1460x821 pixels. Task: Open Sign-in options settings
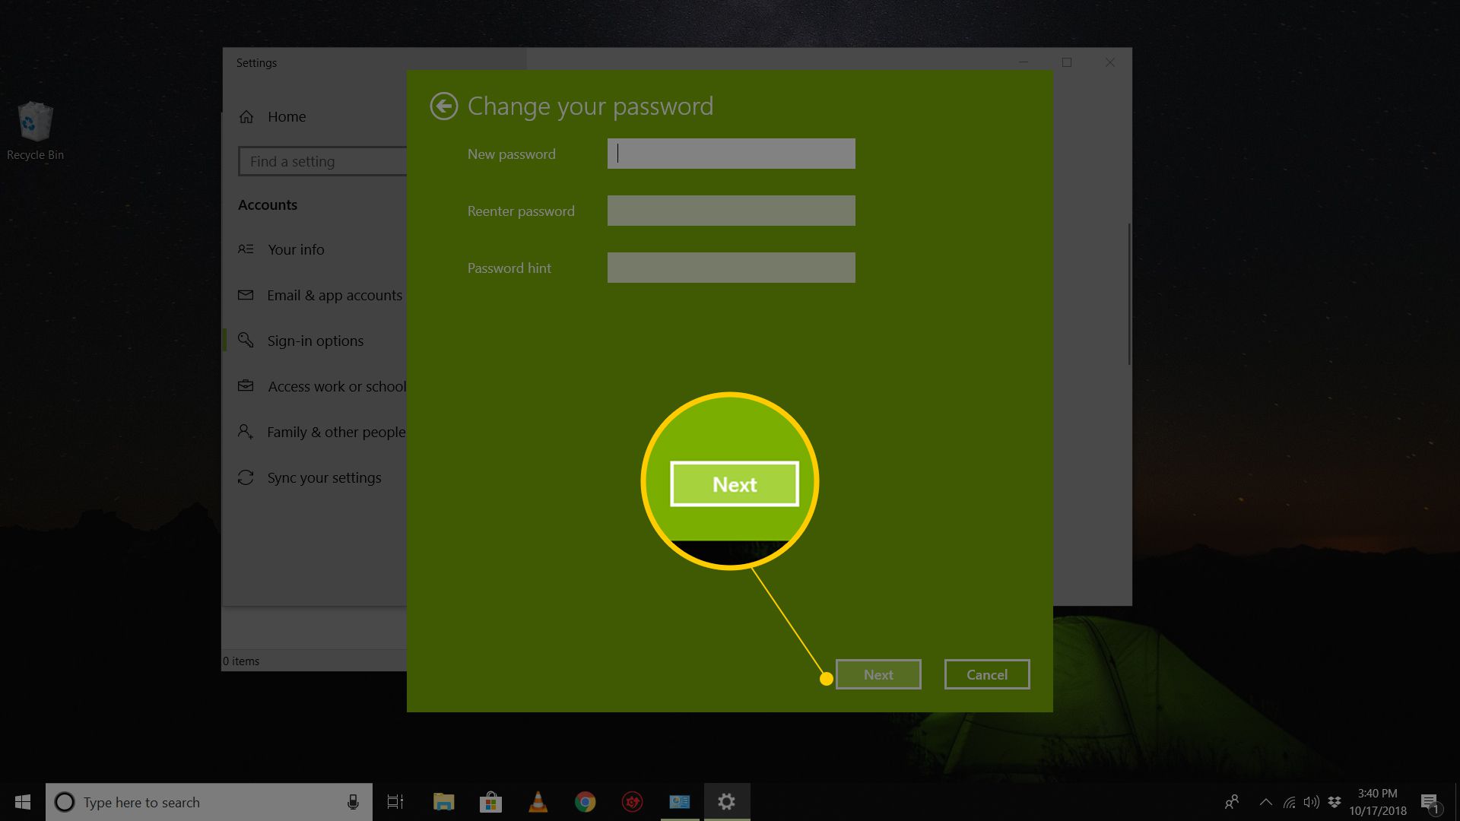click(x=315, y=340)
